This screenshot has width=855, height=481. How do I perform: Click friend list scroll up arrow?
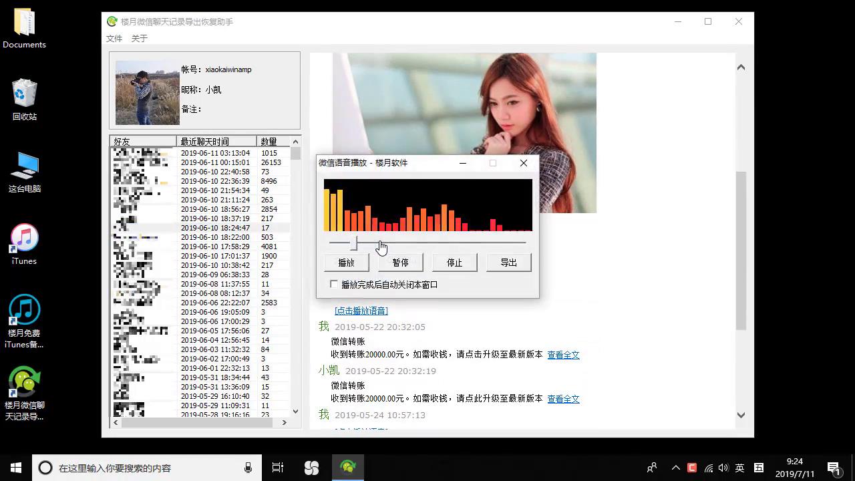tap(296, 142)
